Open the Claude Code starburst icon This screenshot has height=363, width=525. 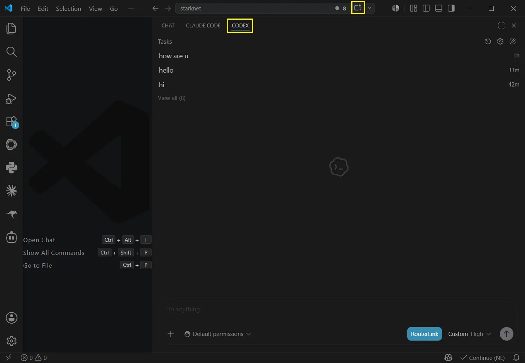click(11, 191)
